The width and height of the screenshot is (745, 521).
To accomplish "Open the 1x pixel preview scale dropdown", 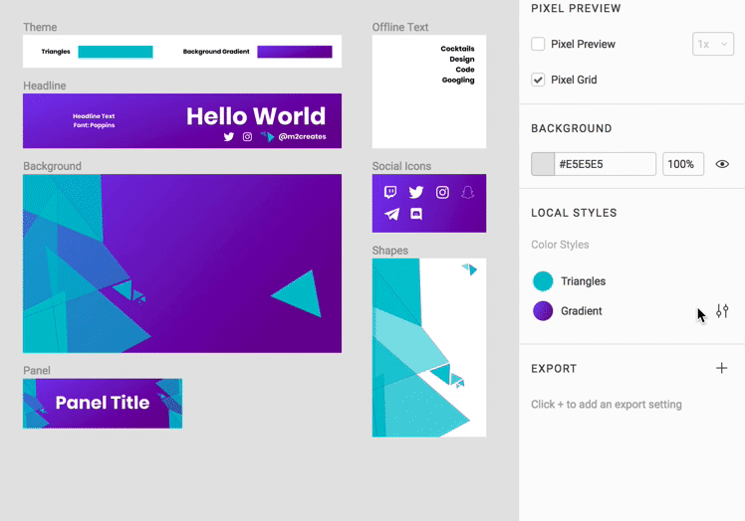I will 712,44.
